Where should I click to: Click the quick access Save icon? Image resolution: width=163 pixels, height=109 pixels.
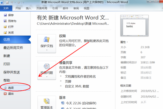[7, 2]
